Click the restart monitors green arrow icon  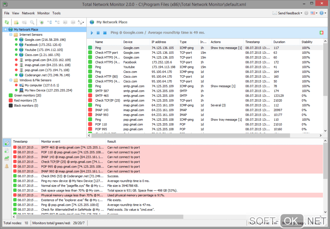click(42, 22)
